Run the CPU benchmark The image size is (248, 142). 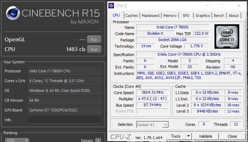[x=94, y=49]
